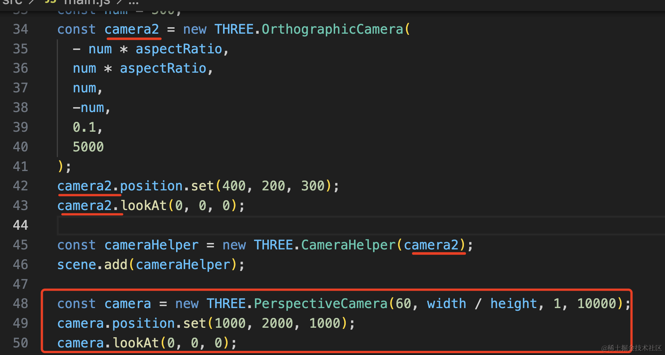Viewport: 665px width, 355px height.
Task: Click the width variable on line 48
Action: coord(446,304)
